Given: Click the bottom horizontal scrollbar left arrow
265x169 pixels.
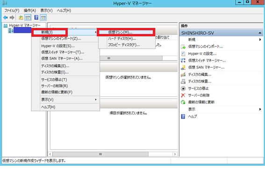Looking at the screenshot, I should [x=50, y=154].
